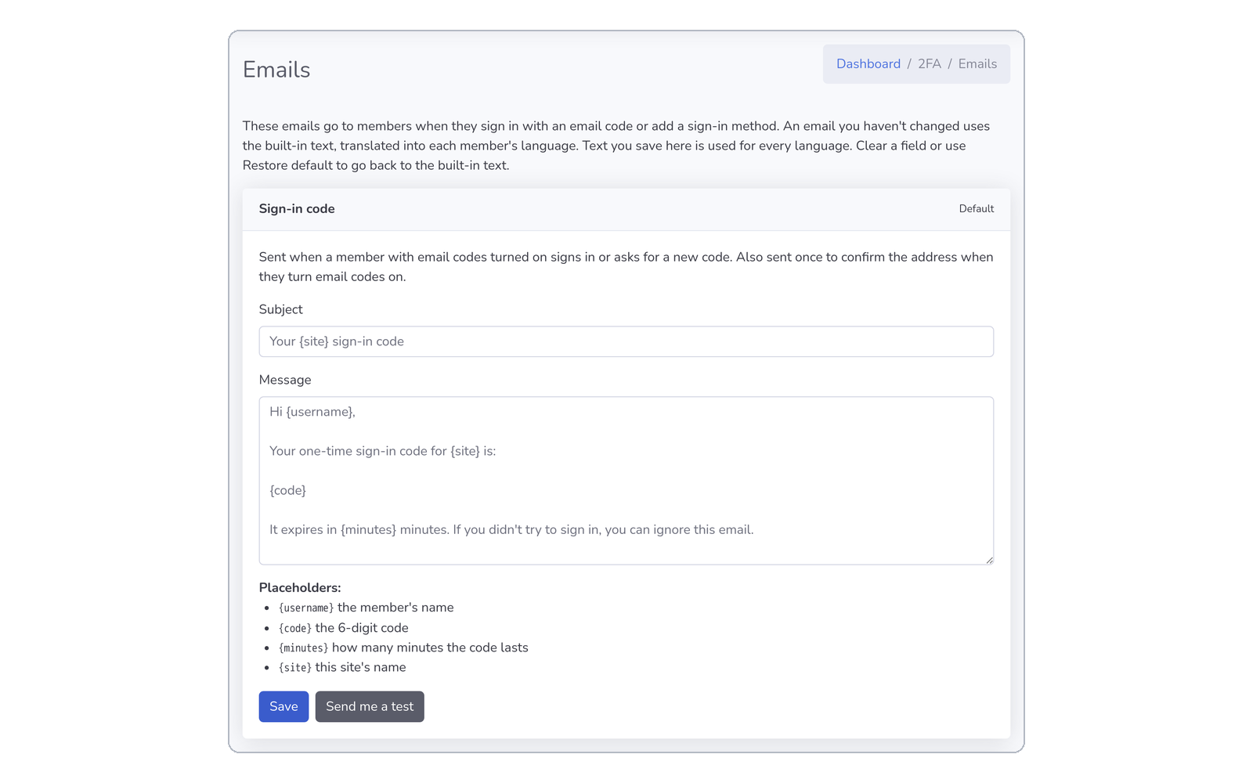The image size is (1253, 783).
Task: Grab the Message textarea resize handle
Action: [x=989, y=560]
